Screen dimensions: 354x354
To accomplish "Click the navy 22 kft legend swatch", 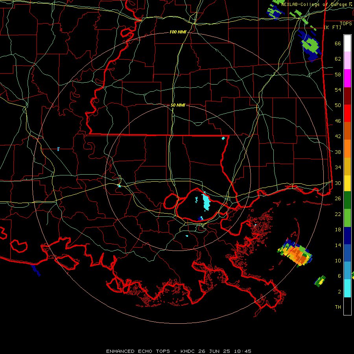I will pyautogui.click(x=347, y=236).
